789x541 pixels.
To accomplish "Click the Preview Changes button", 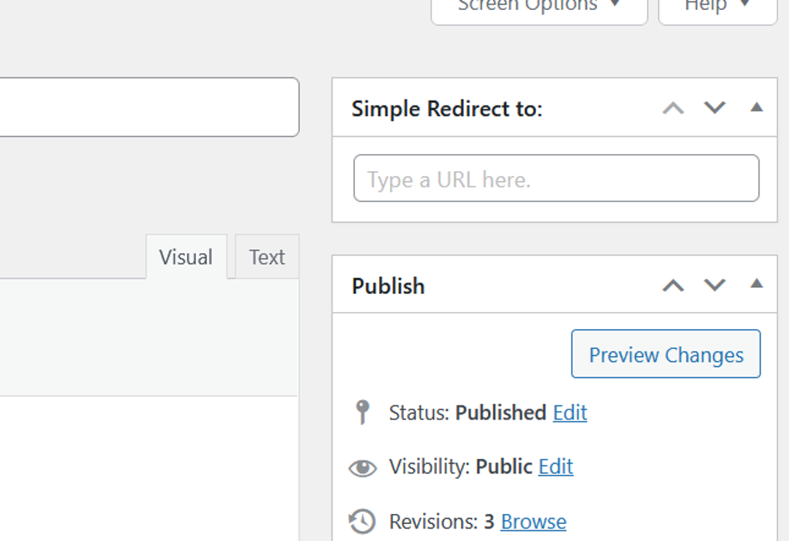I will (x=665, y=354).
